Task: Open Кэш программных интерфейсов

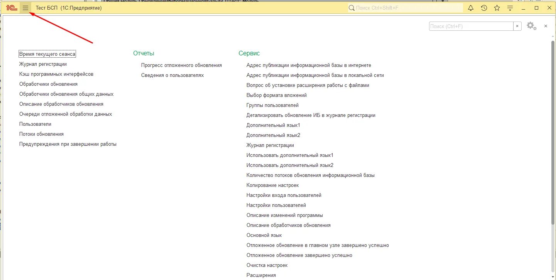Action: (x=56, y=74)
